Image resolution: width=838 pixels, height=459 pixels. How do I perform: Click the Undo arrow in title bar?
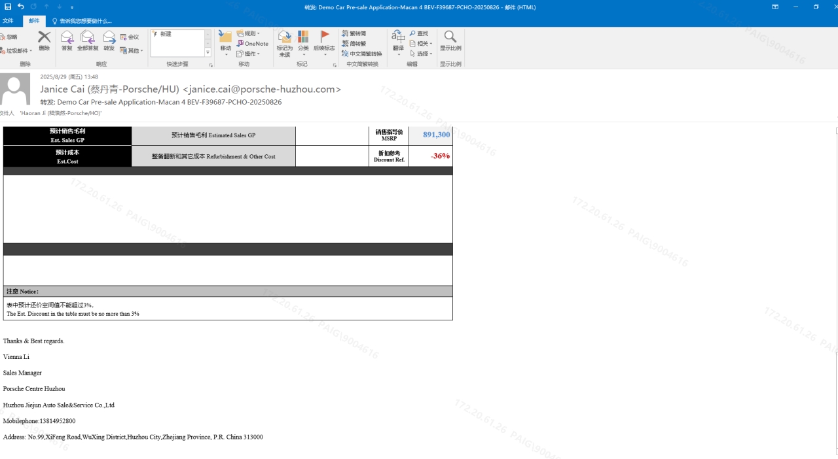pos(21,7)
